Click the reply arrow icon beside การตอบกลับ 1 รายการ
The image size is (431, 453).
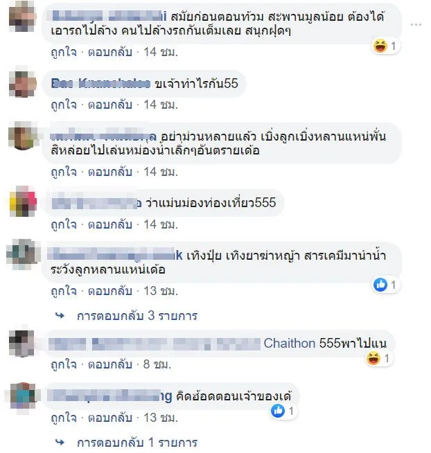coord(60,442)
